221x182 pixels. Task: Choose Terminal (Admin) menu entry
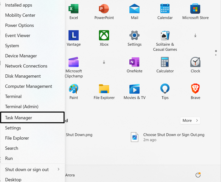pos(22,107)
